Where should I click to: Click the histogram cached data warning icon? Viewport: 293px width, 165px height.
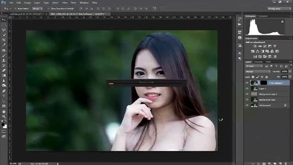(x=282, y=22)
